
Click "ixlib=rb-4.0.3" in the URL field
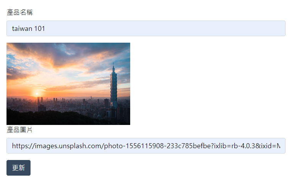(x=235, y=146)
